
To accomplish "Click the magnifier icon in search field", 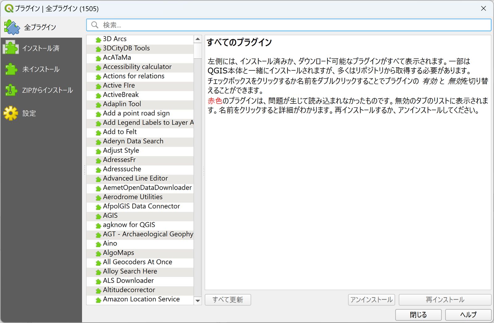I will [x=95, y=25].
